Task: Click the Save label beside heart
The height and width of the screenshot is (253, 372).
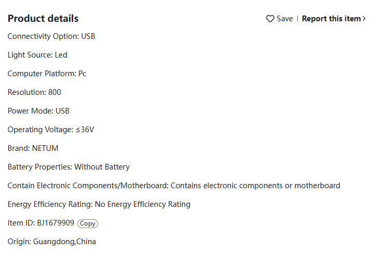Action: tap(285, 19)
